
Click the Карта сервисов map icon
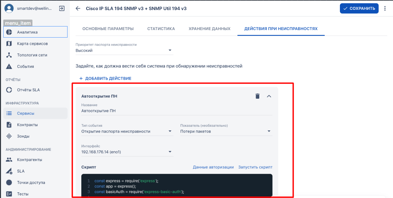pyautogui.click(x=9, y=44)
